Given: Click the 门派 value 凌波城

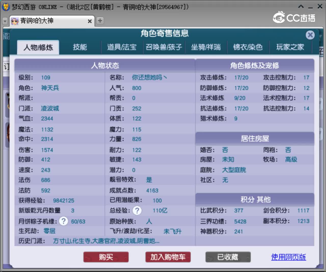Looking at the screenshot, I should pyautogui.click(x=50, y=108).
